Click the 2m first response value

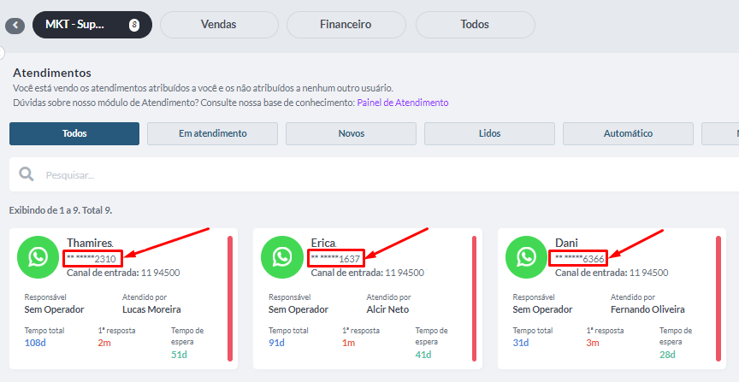pos(104,343)
